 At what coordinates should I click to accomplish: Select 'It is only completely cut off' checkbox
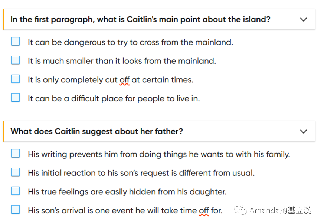[x=15, y=79]
